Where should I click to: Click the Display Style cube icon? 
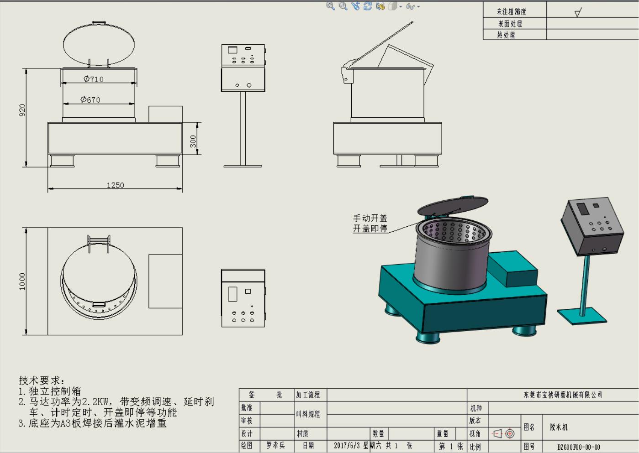pyautogui.click(x=392, y=6)
